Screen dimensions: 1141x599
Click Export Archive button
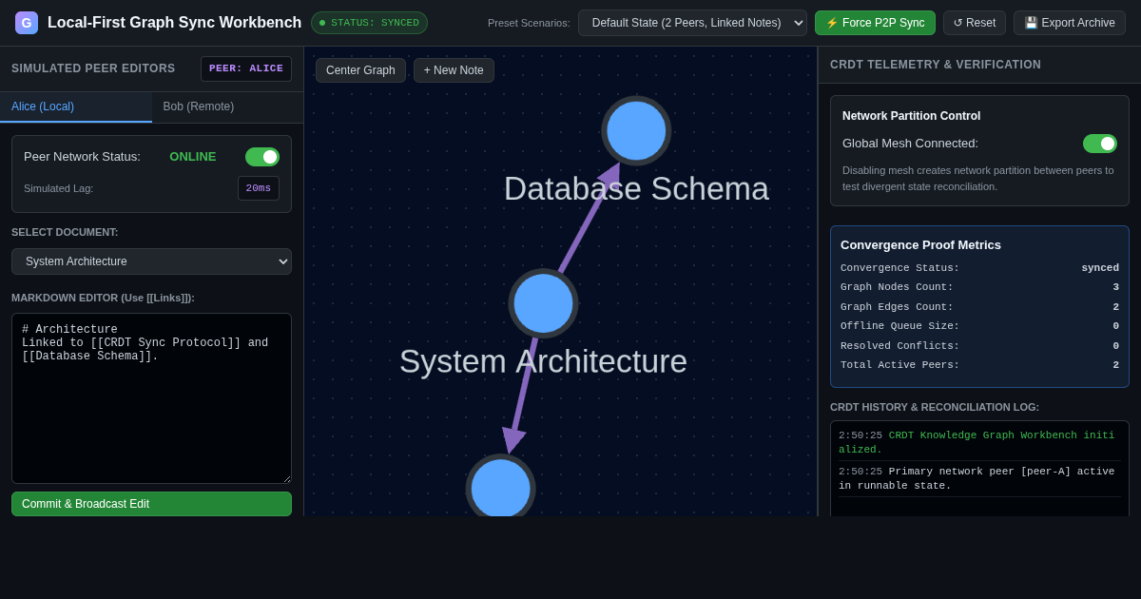(x=1070, y=23)
